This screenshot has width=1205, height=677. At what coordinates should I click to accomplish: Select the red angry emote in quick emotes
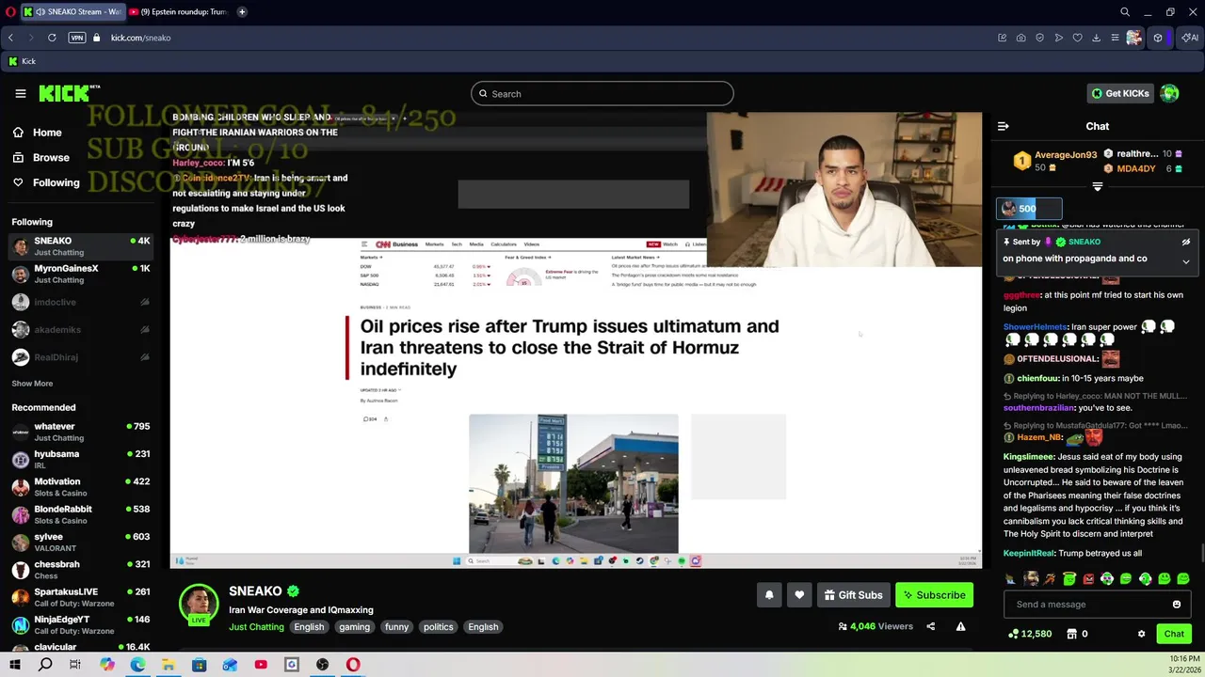1088,579
